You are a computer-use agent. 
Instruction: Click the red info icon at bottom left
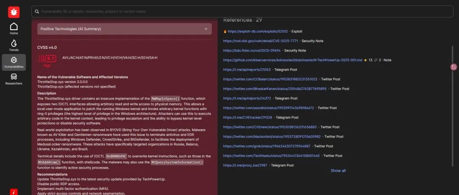point(14,192)
